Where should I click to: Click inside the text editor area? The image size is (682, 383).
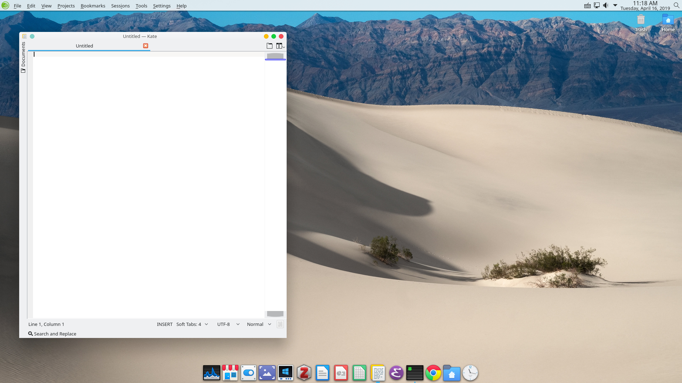click(x=148, y=177)
